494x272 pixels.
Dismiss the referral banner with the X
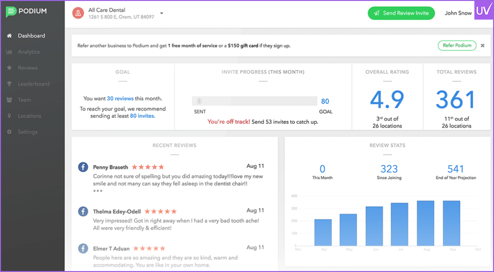pyautogui.click(x=482, y=46)
